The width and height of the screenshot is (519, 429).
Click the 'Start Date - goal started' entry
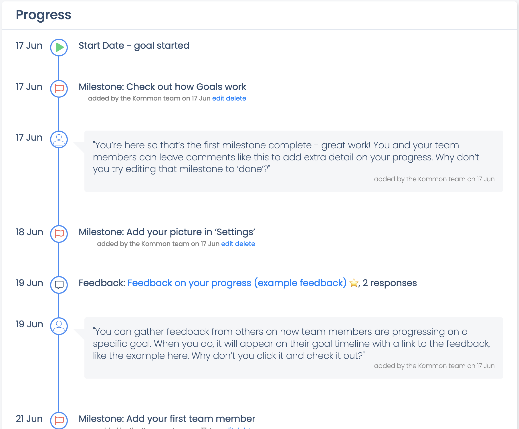pyautogui.click(x=134, y=46)
